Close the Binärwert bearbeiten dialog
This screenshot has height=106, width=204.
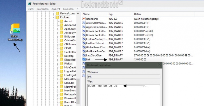[159, 65]
